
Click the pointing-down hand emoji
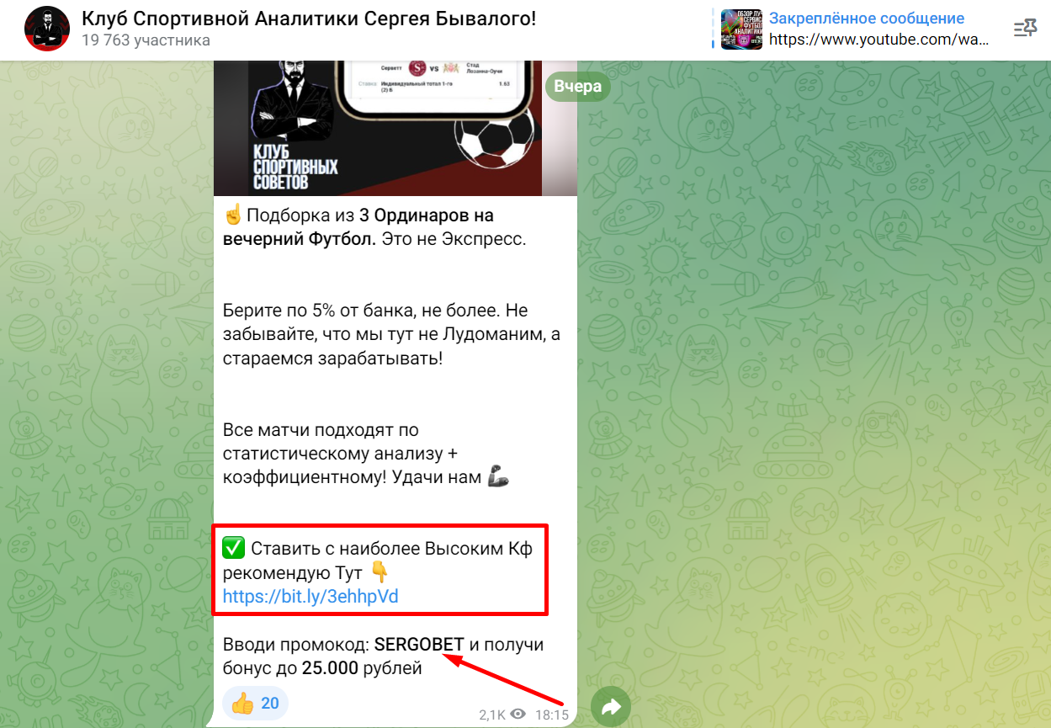click(380, 573)
